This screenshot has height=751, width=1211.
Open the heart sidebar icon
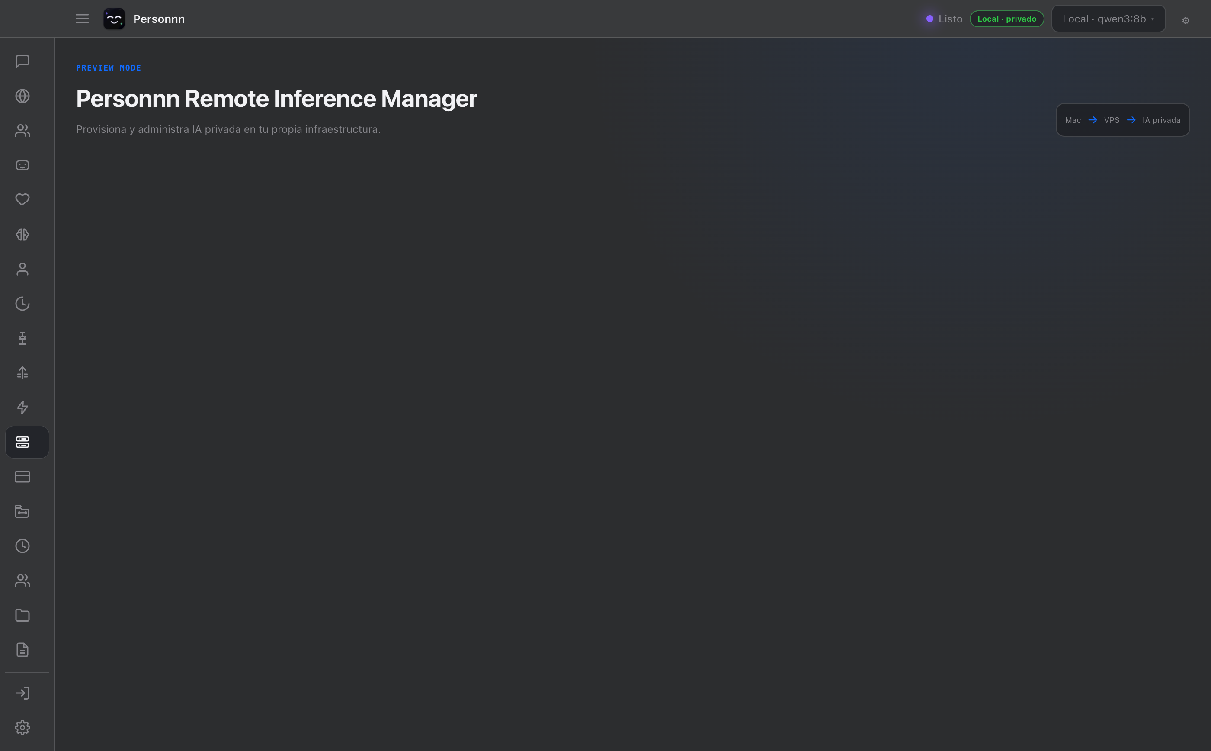click(22, 200)
